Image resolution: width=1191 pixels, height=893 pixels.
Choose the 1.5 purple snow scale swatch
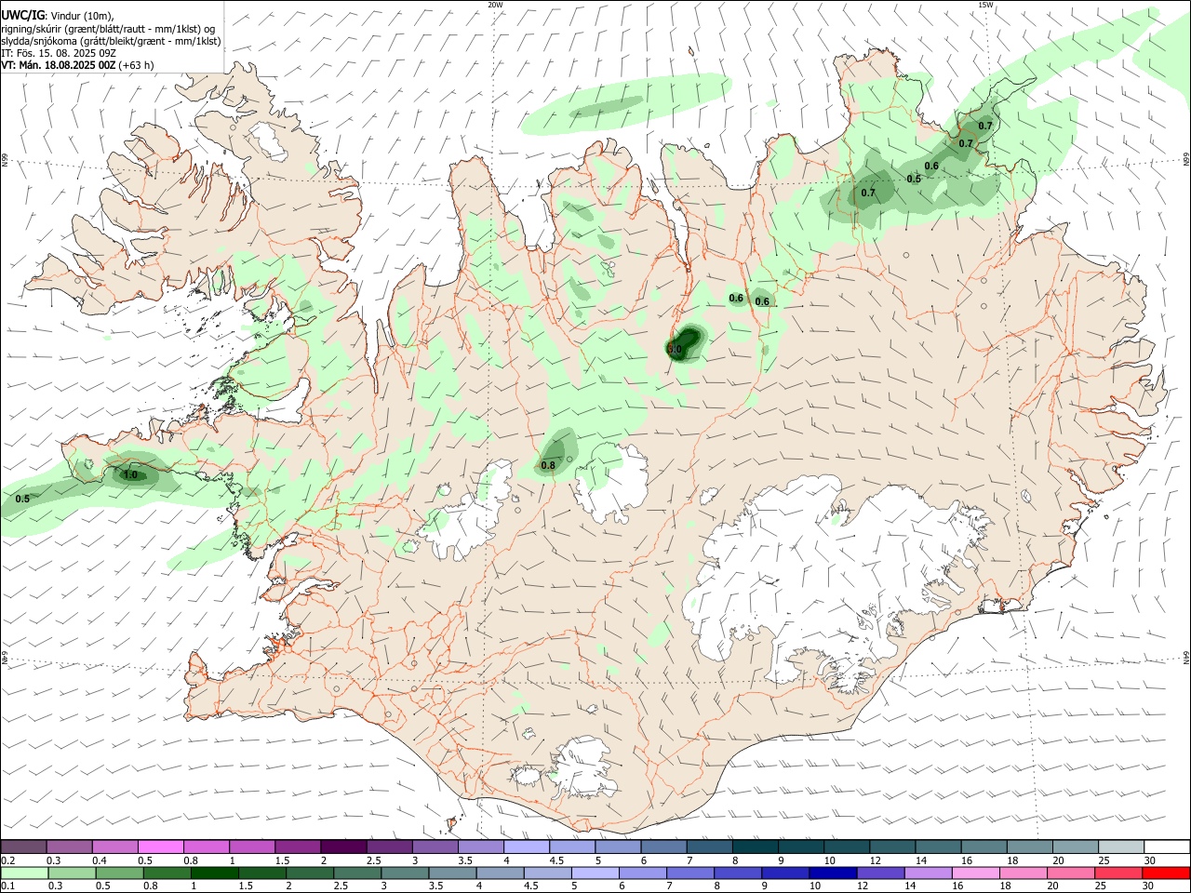pos(298,846)
